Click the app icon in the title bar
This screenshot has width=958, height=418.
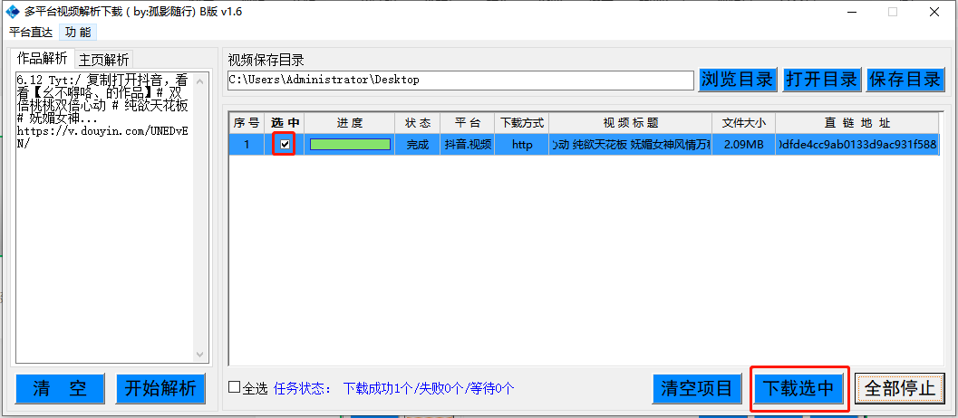12,12
